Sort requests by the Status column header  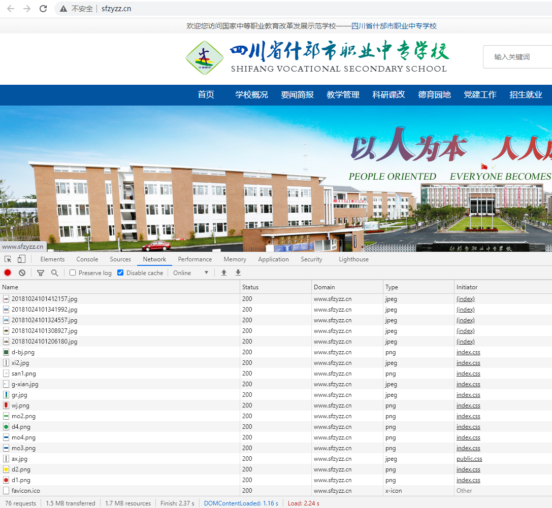pyautogui.click(x=250, y=287)
